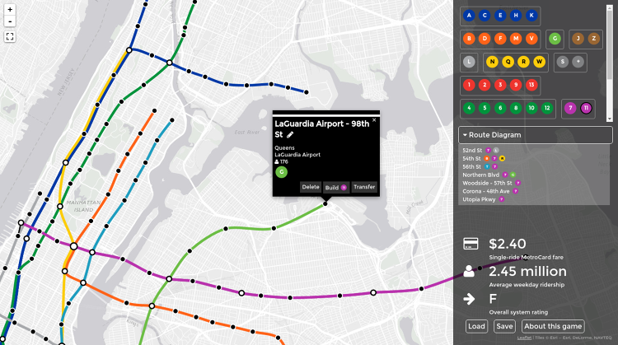
Task: Select the green 12 line
Action: coord(547,109)
